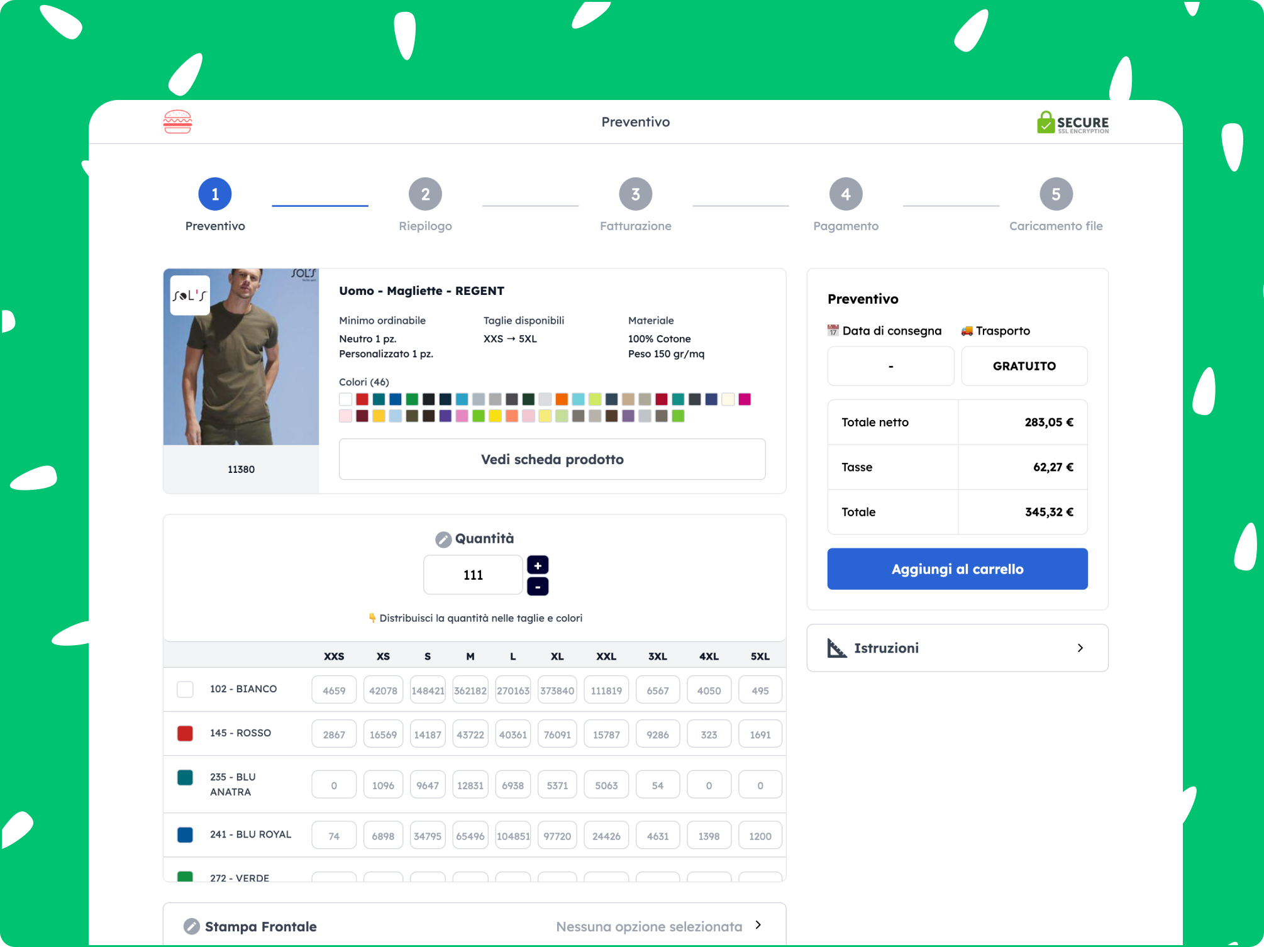
Task: Click the plus stepper to increase quantity
Action: [x=538, y=565]
